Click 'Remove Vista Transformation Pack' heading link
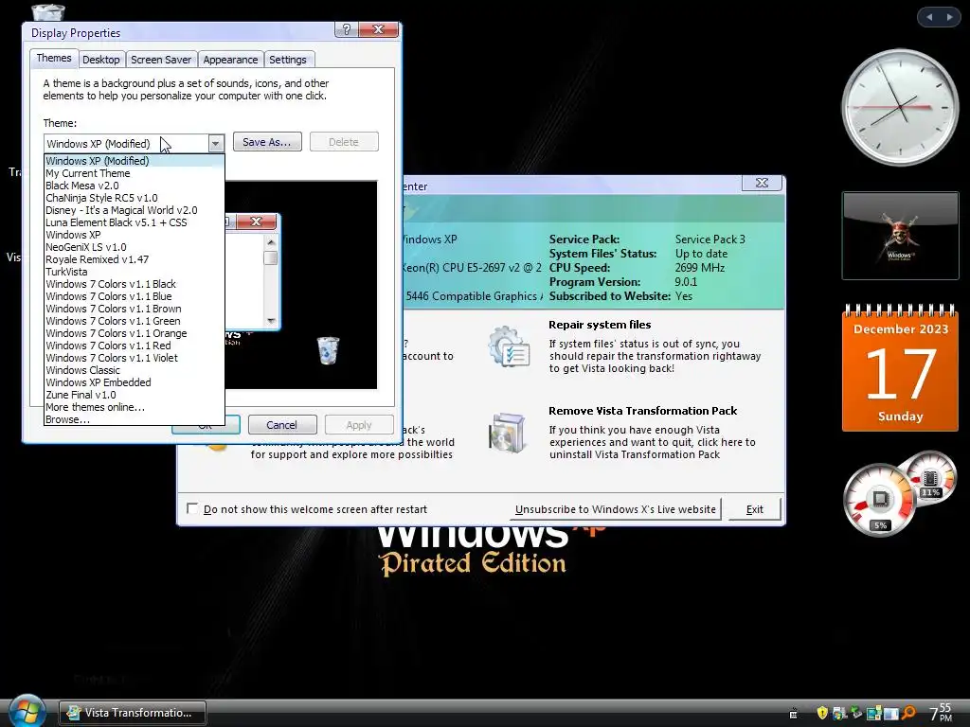 (643, 411)
